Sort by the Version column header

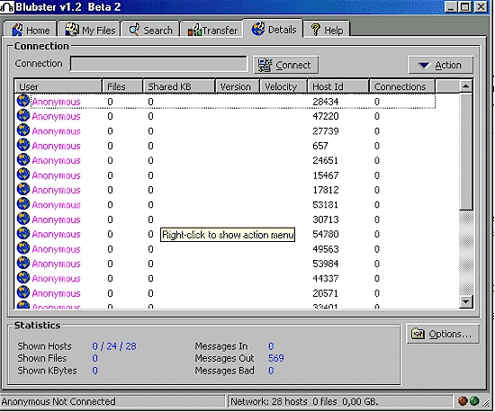[x=238, y=86]
